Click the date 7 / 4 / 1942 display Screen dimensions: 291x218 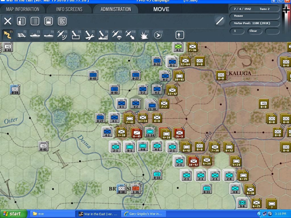[242, 9]
